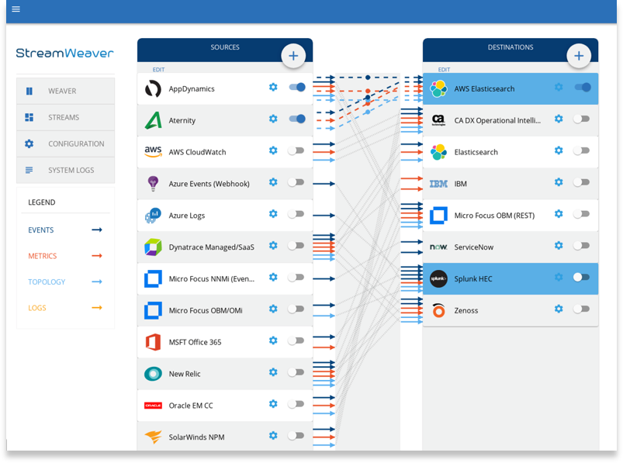623x463 pixels.
Task: Select the Configuration menu item
Action: 65,143
